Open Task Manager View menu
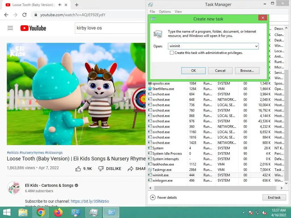Screen dimensions: 291x218 click(x=178, y=12)
